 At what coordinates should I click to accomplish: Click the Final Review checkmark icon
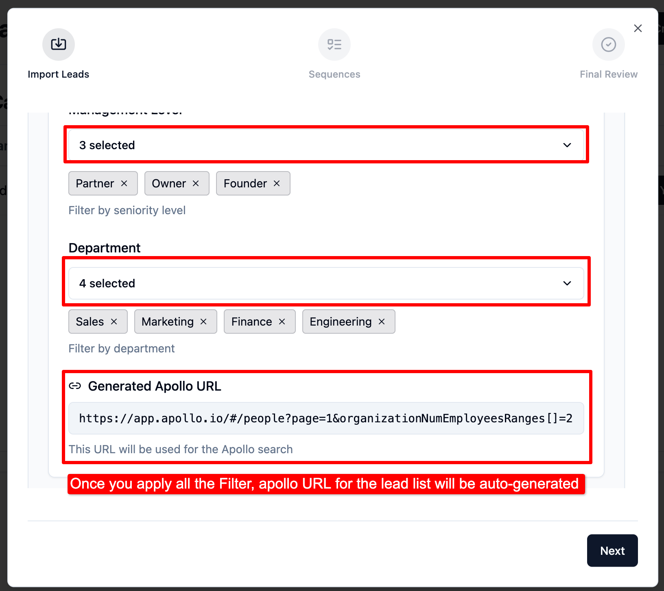click(x=609, y=44)
